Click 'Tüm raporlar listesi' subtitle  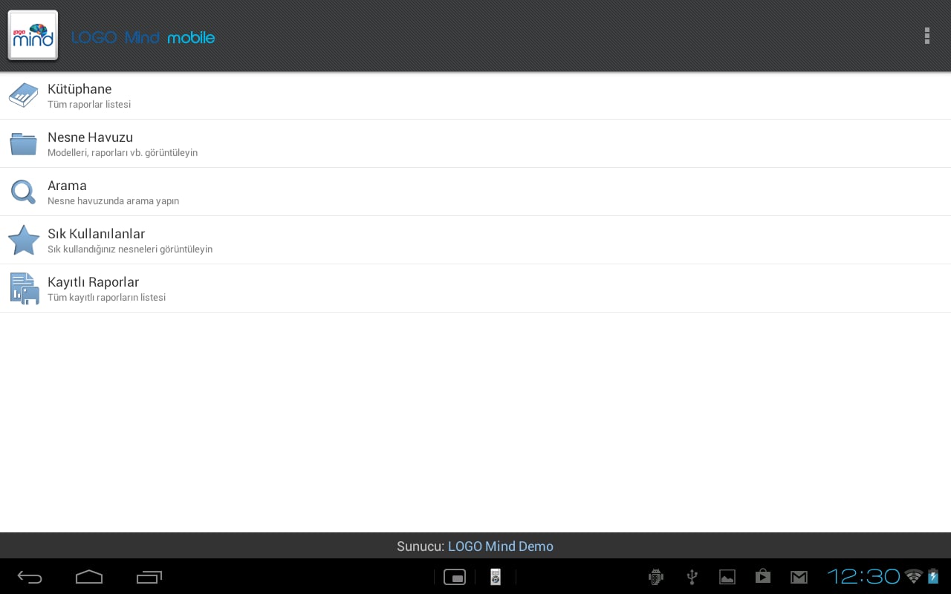[x=89, y=105]
